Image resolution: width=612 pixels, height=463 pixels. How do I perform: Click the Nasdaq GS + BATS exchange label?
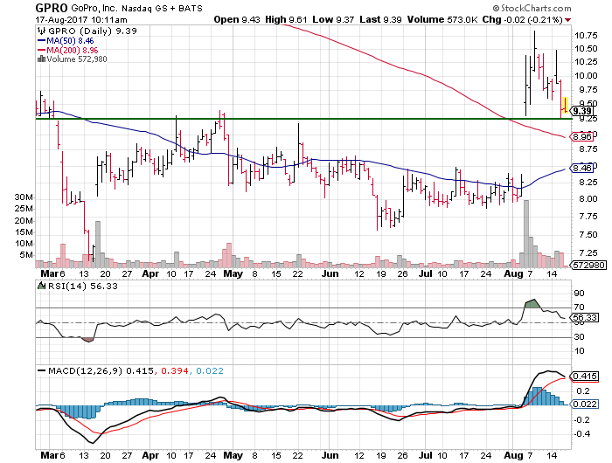162,9
